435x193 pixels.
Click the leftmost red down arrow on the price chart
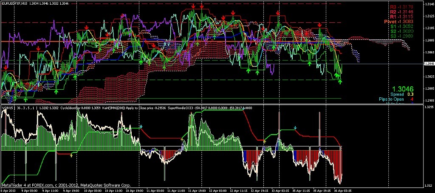tap(6, 67)
